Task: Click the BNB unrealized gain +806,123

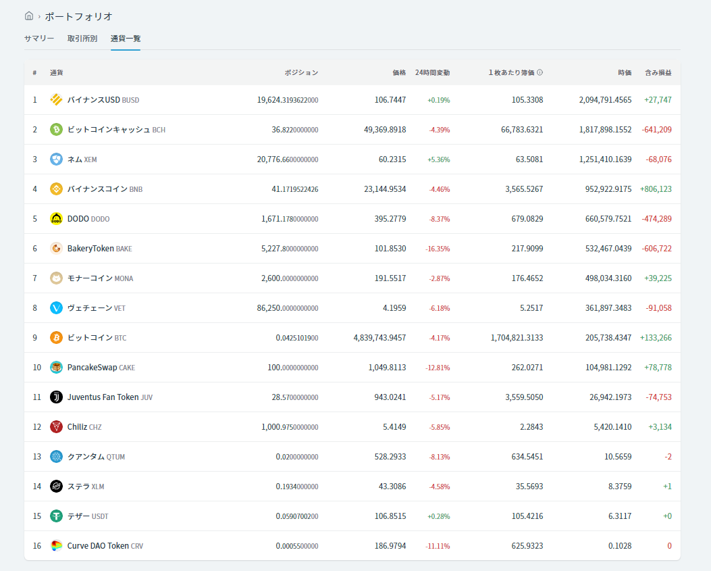Action: tap(656, 189)
